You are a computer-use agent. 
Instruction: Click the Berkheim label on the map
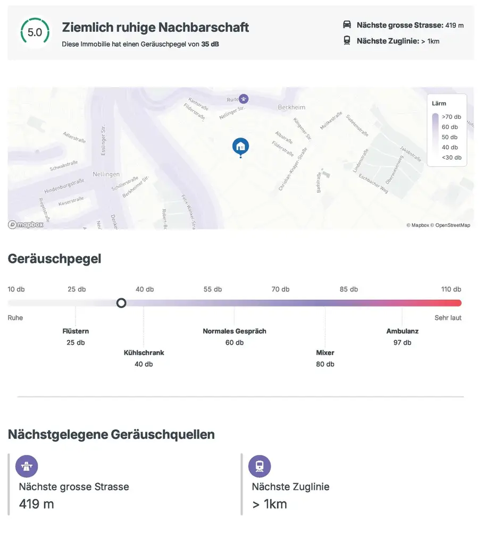[x=292, y=107]
